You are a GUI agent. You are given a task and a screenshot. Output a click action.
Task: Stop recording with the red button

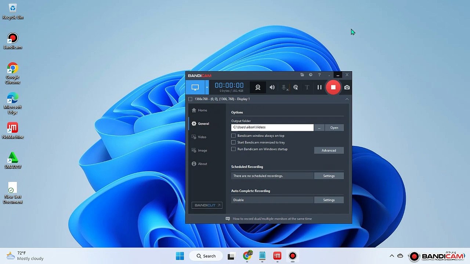point(333,87)
